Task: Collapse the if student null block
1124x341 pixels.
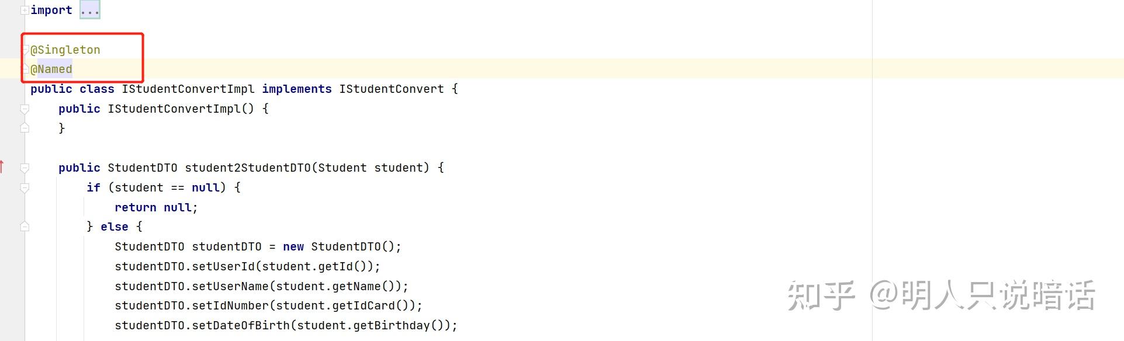Action: click(x=25, y=188)
